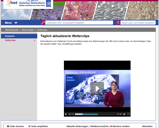Image resolution: width=159 pixels, height=128 pixels.
Task: Open Inhaltsverzeichnis link
Action: point(99,126)
